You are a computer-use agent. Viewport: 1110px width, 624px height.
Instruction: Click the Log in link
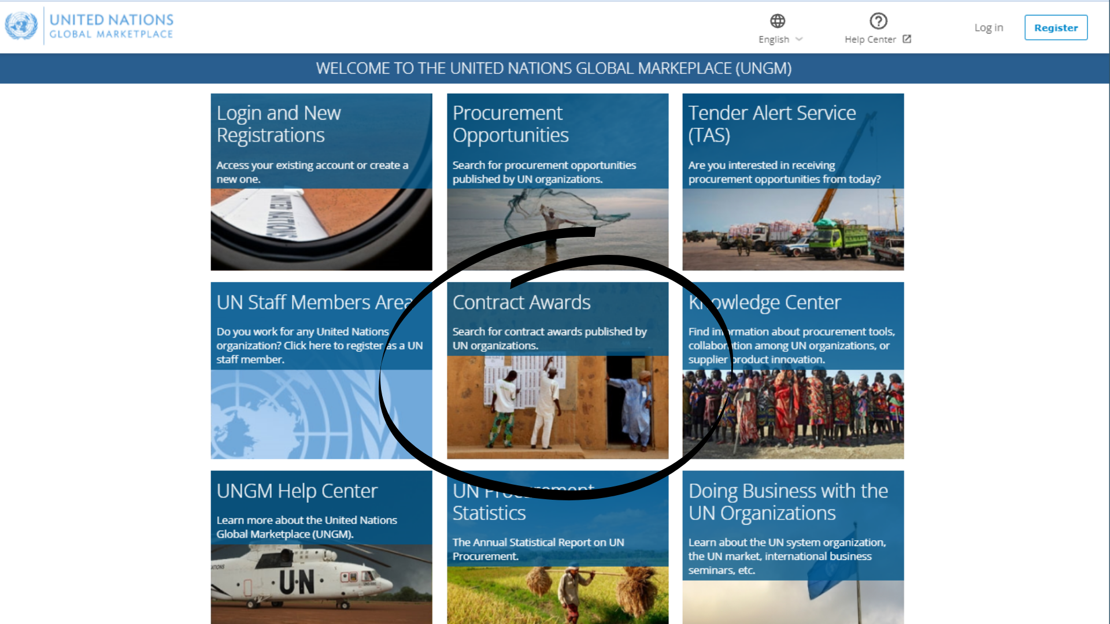989,27
